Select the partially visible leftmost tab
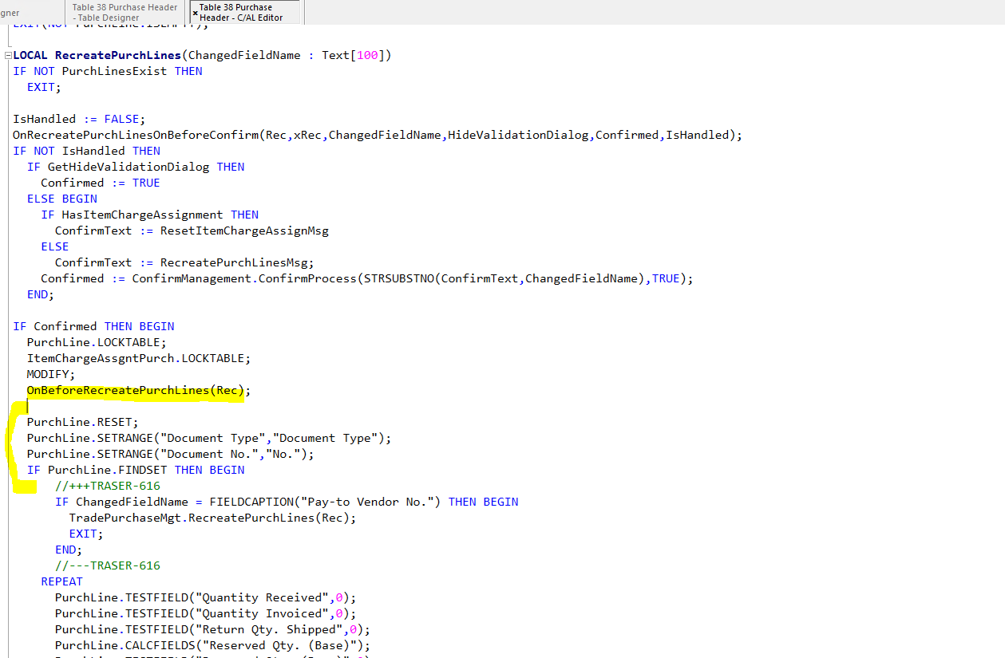 (24, 12)
